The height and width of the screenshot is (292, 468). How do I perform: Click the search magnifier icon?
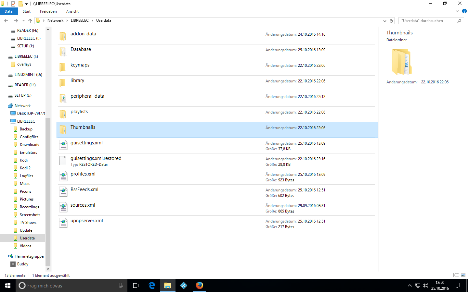pos(459,21)
